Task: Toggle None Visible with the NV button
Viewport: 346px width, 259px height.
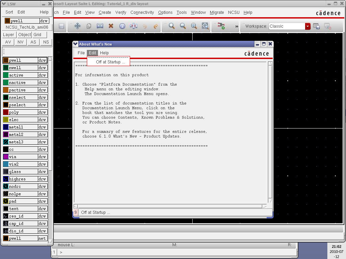Action: [x=21, y=42]
